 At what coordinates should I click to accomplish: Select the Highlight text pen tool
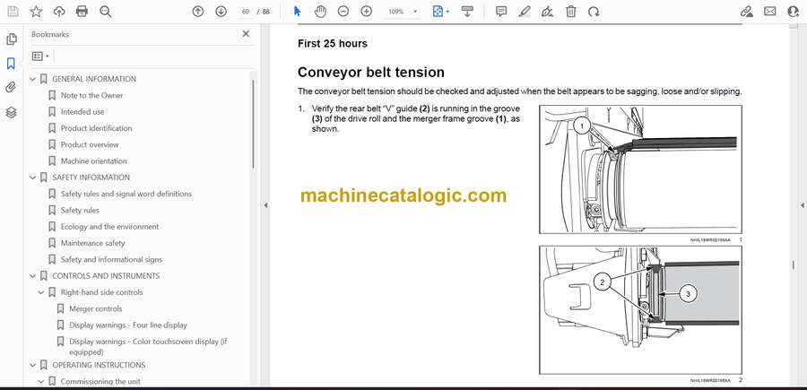525,12
